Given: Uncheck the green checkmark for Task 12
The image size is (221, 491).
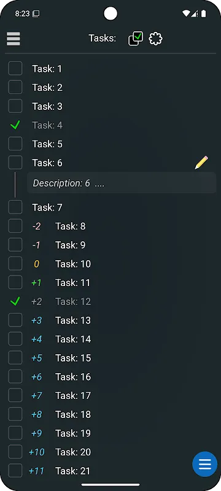Looking at the screenshot, I should (x=15, y=301).
